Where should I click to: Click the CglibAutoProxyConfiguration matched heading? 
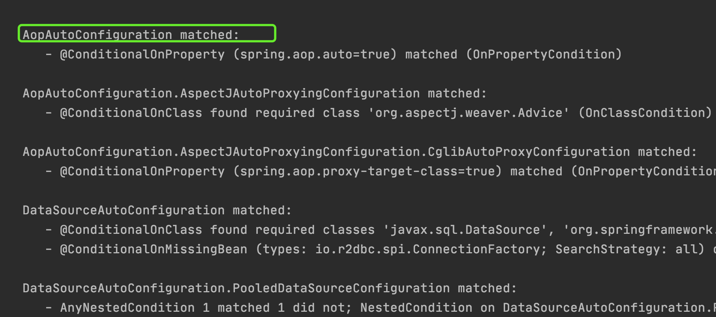tap(360, 152)
